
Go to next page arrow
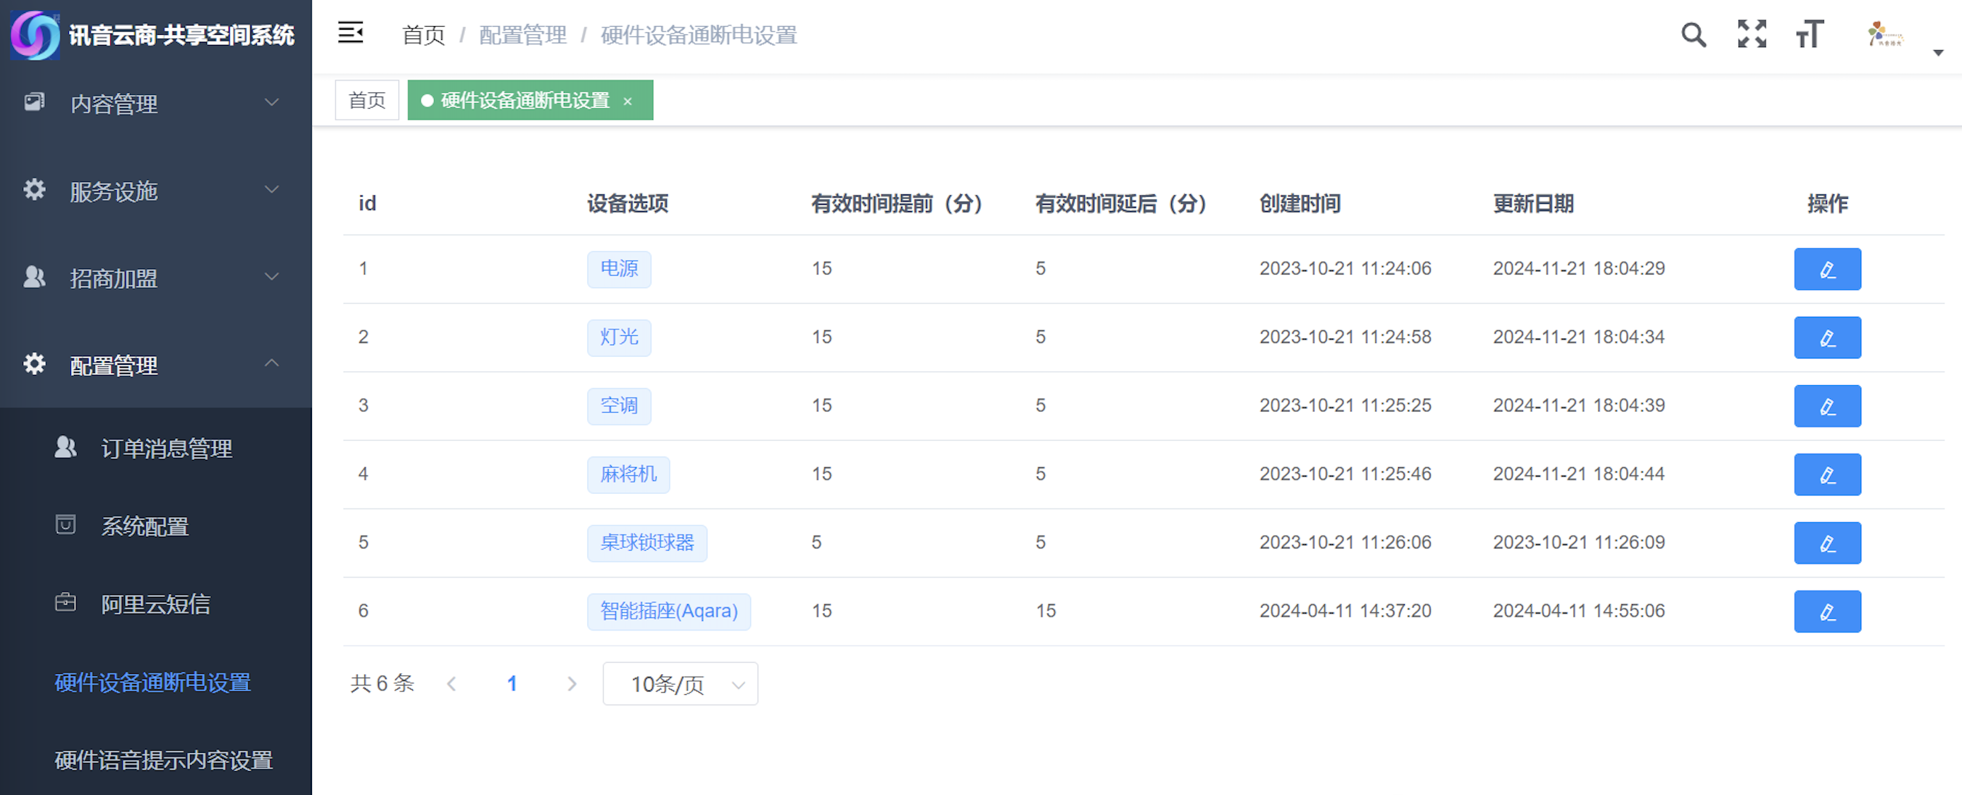(571, 684)
